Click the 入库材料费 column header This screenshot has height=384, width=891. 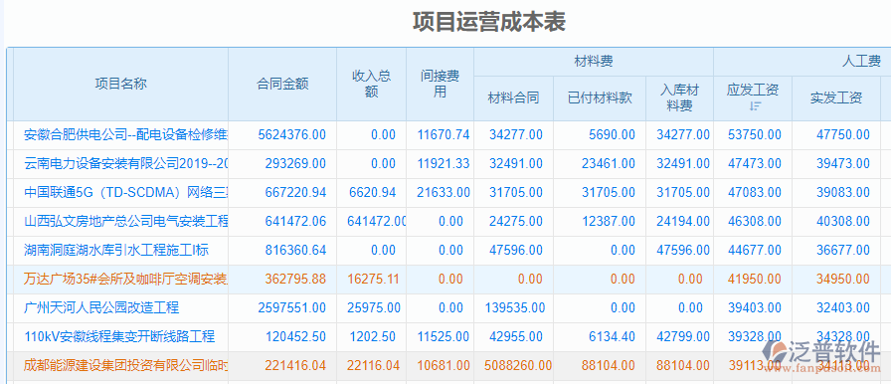(x=679, y=97)
